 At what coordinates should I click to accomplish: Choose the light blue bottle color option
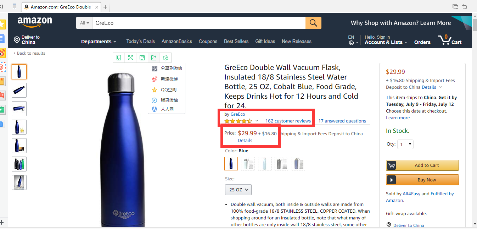point(264,164)
